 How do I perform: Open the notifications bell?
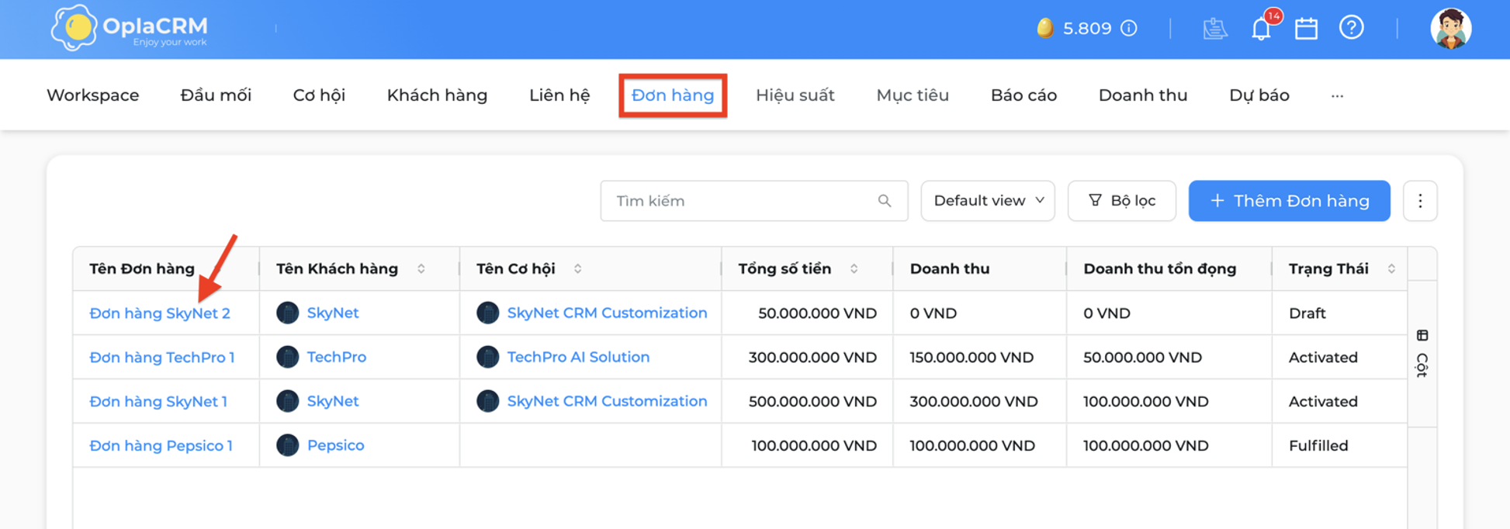click(1261, 29)
